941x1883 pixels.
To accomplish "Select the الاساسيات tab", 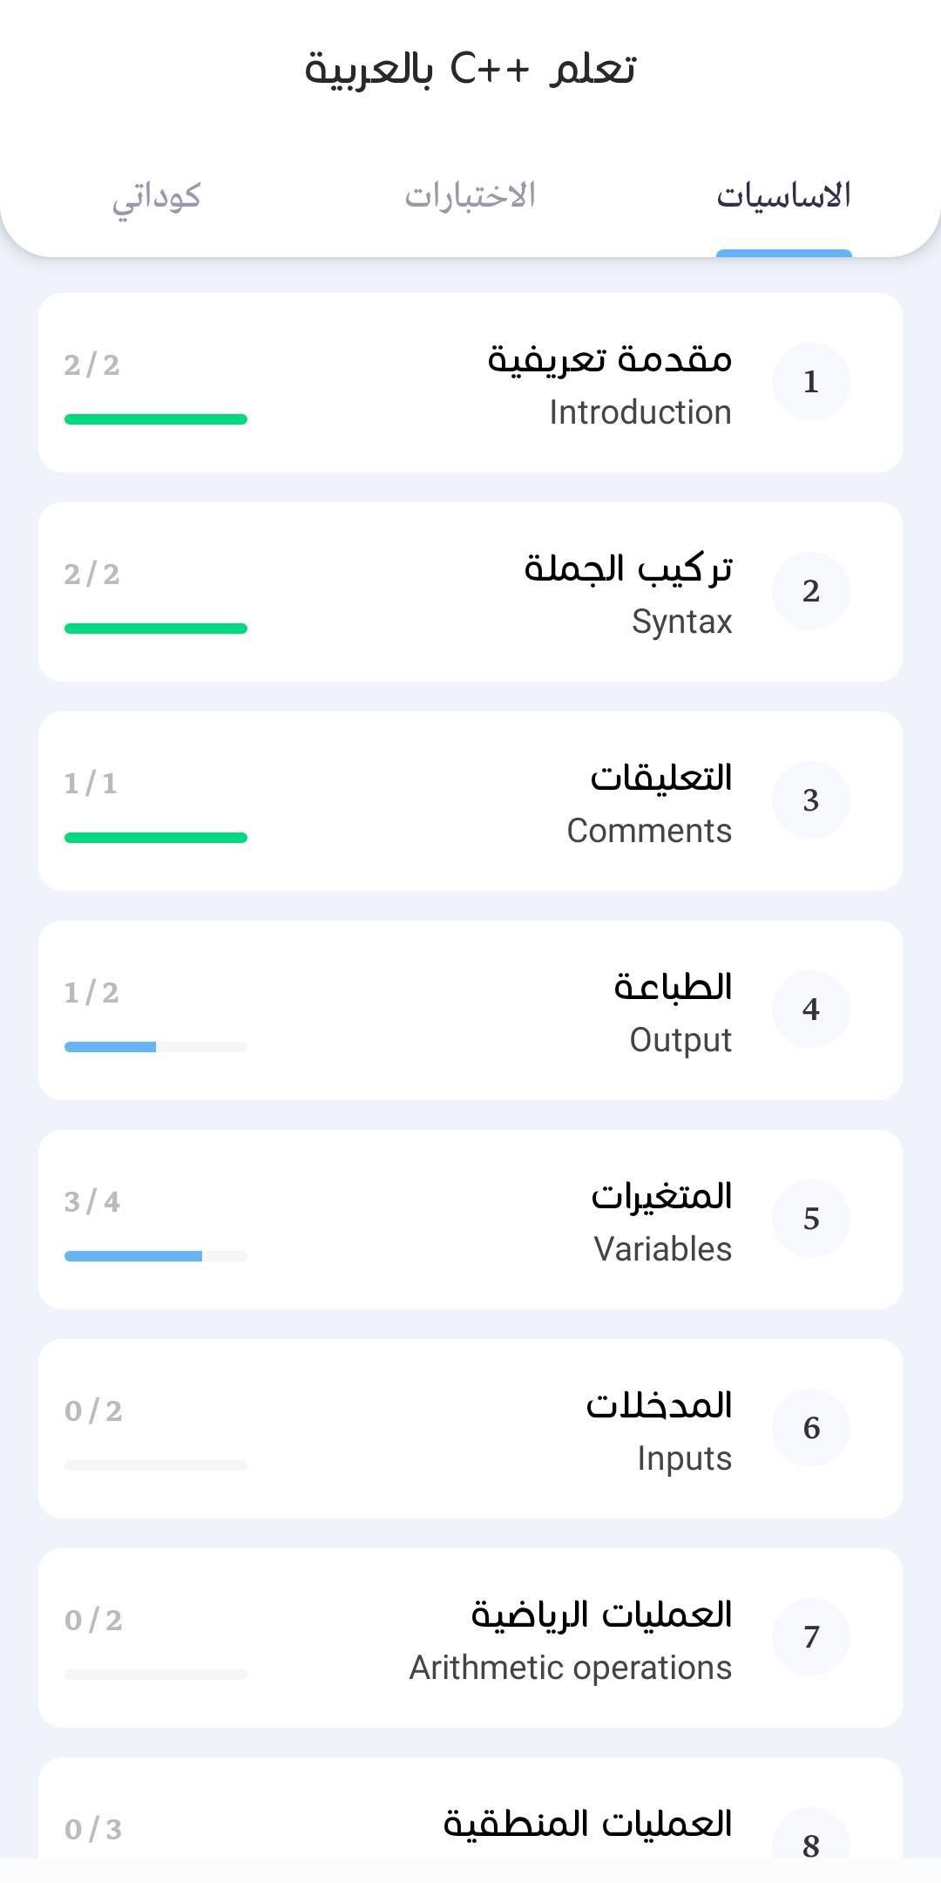I will pos(783,195).
